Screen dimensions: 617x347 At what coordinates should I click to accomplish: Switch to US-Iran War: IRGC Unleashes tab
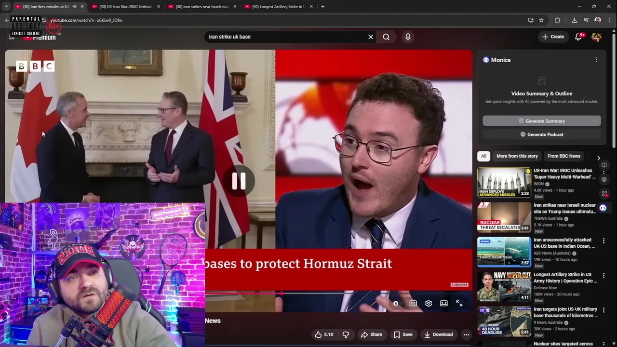126,7
